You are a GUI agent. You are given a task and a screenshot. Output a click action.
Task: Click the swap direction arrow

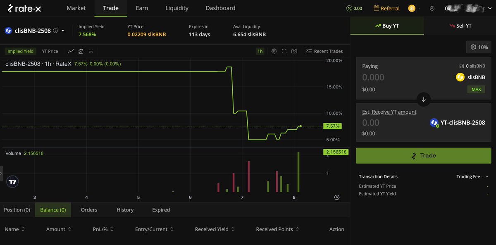(x=424, y=99)
